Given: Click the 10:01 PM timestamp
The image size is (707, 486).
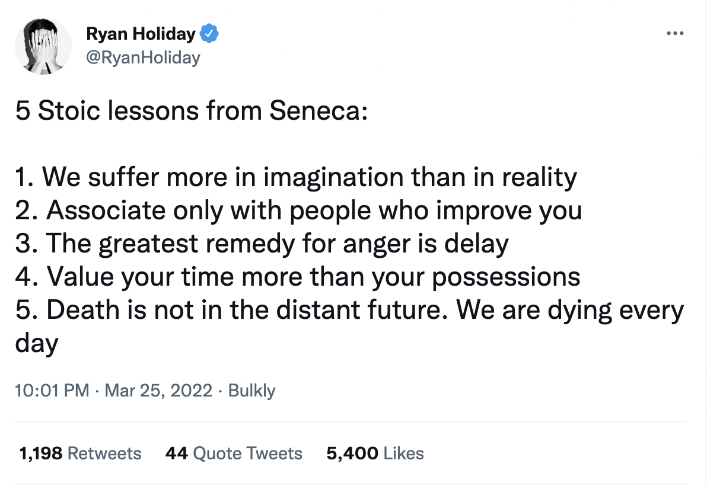Looking at the screenshot, I should pos(52,391).
